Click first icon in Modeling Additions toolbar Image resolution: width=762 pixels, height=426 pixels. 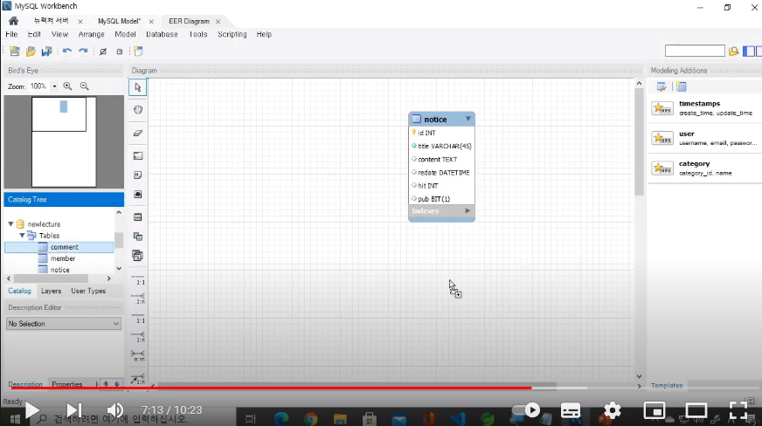[662, 86]
